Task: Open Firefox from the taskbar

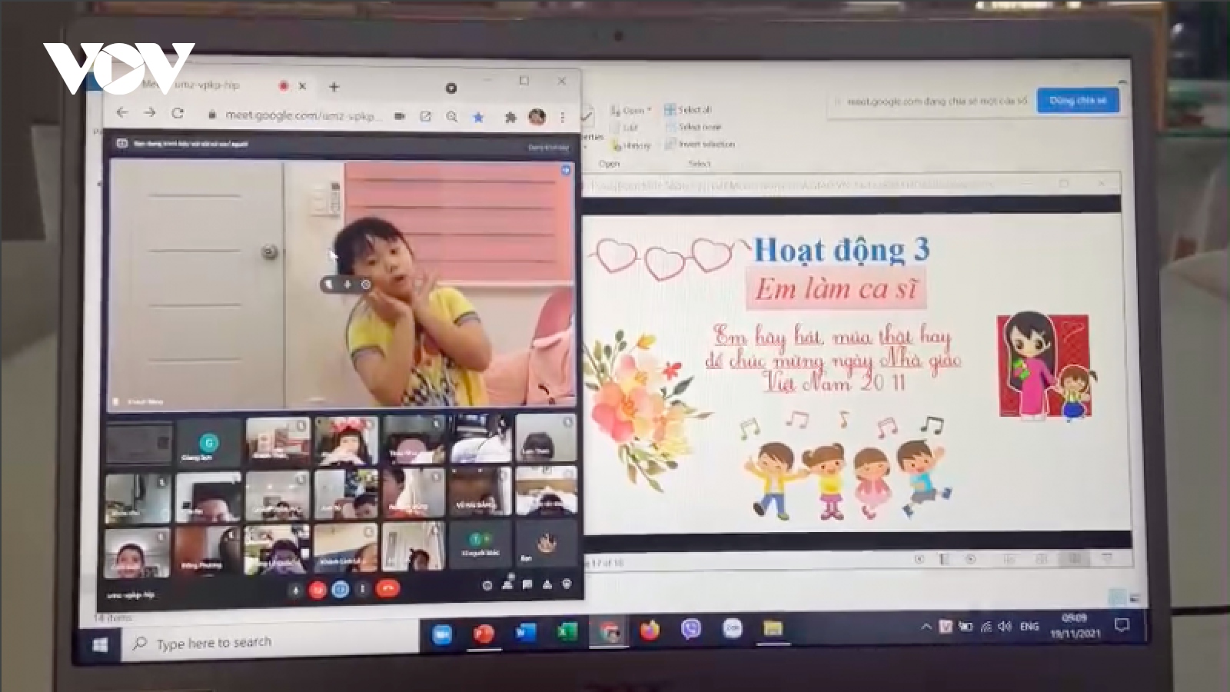Action: click(x=650, y=630)
